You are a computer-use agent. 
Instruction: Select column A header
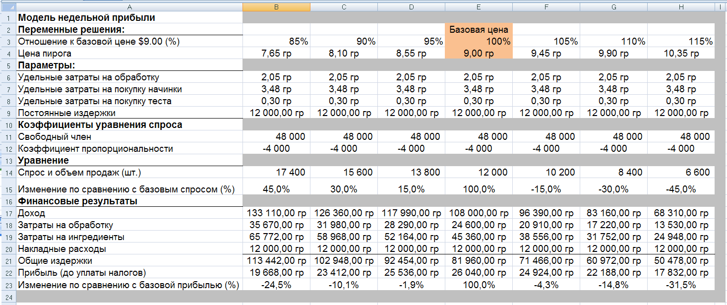129,6
